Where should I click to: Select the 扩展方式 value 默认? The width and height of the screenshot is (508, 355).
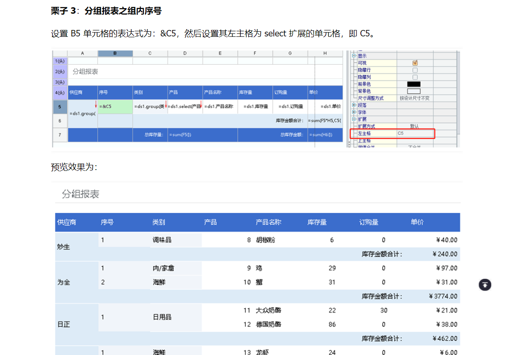[414, 126]
